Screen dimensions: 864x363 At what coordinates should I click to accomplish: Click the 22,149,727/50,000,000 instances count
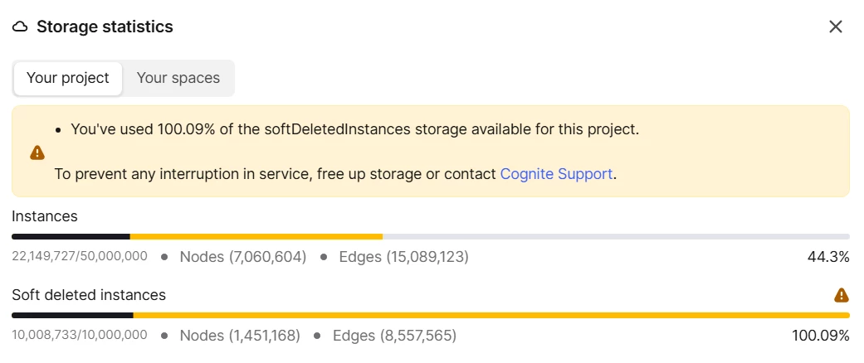(80, 256)
